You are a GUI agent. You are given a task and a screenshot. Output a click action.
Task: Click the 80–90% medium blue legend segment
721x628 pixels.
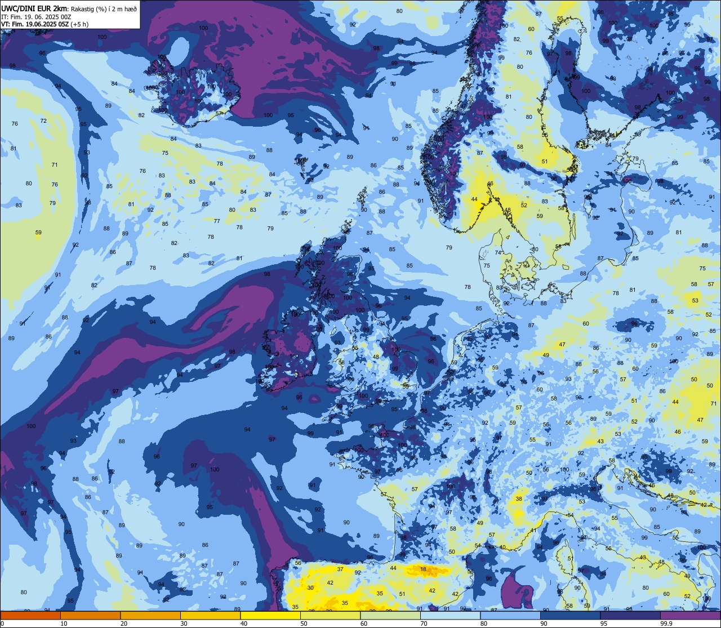[510, 616]
